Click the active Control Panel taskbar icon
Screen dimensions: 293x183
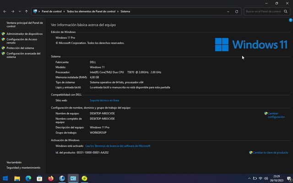click(x=73, y=178)
